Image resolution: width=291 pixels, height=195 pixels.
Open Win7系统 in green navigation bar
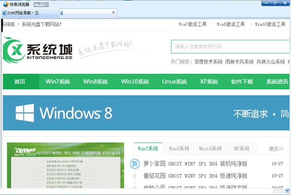pos(58,81)
